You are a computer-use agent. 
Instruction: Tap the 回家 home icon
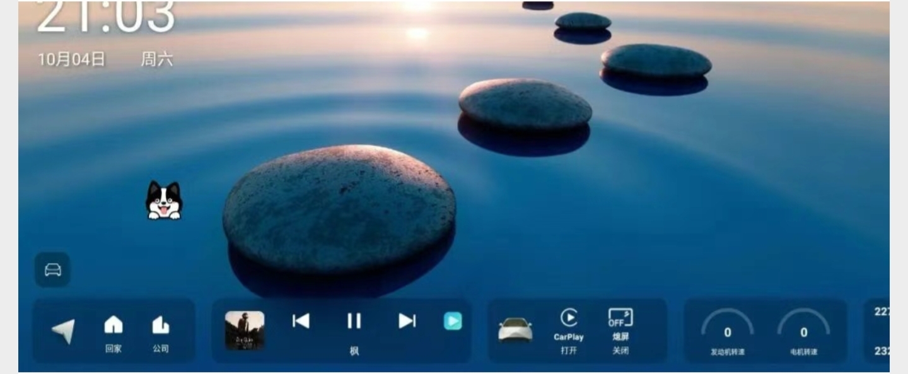coord(113,326)
